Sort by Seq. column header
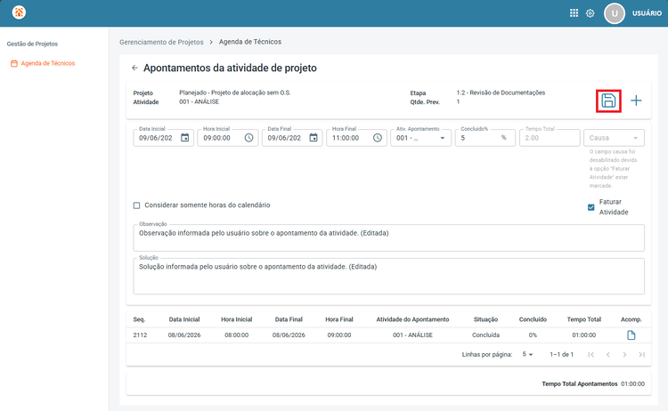This screenshot has height=411, width=668. click(139, 319)
